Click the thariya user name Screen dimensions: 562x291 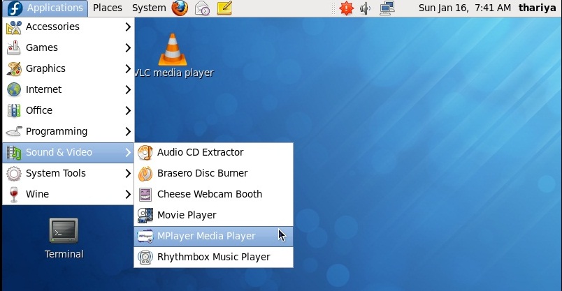(x=537, y=8)
